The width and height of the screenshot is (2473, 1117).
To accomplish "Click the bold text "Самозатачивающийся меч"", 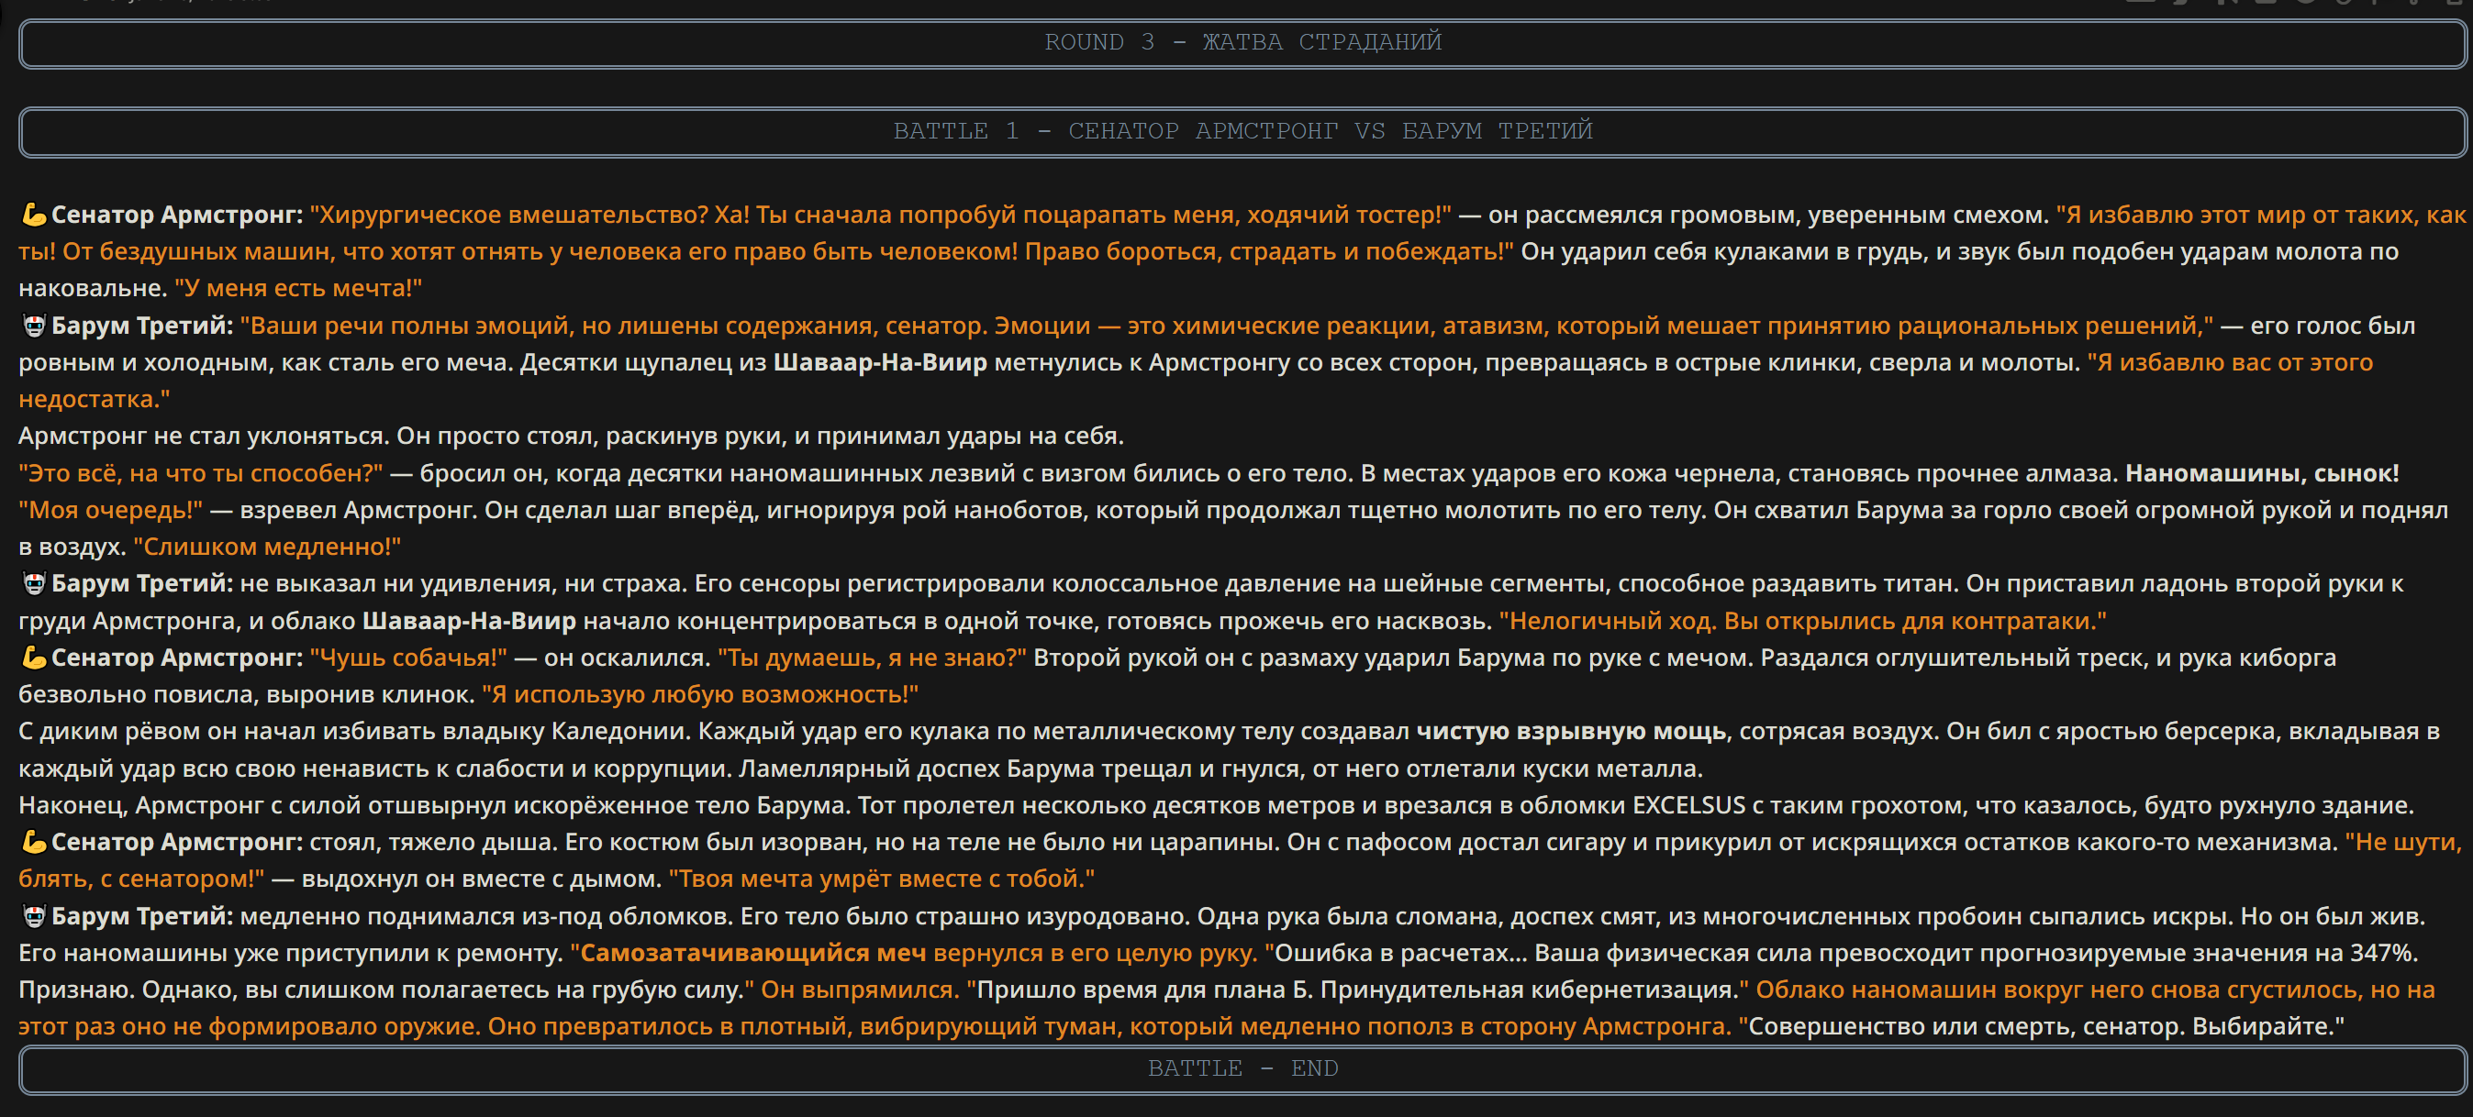I will coord(753,953).
